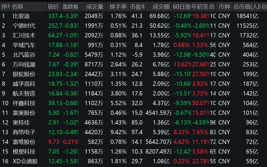Select the 富维股份 stock name
This screenshot has width=267, height=167.
(24, 142)
